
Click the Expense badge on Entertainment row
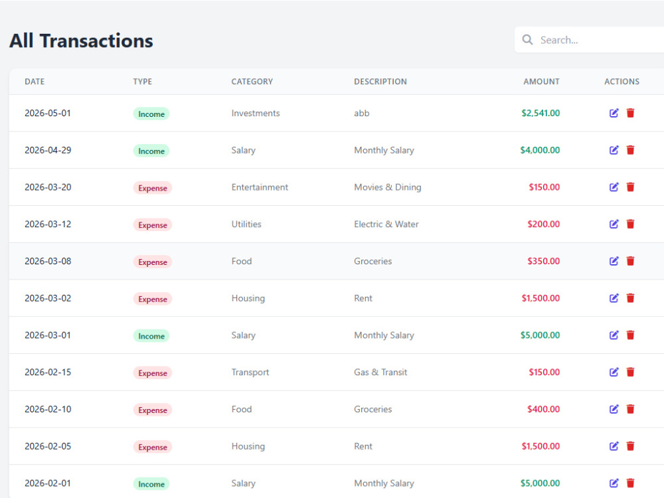pos(153,188)
